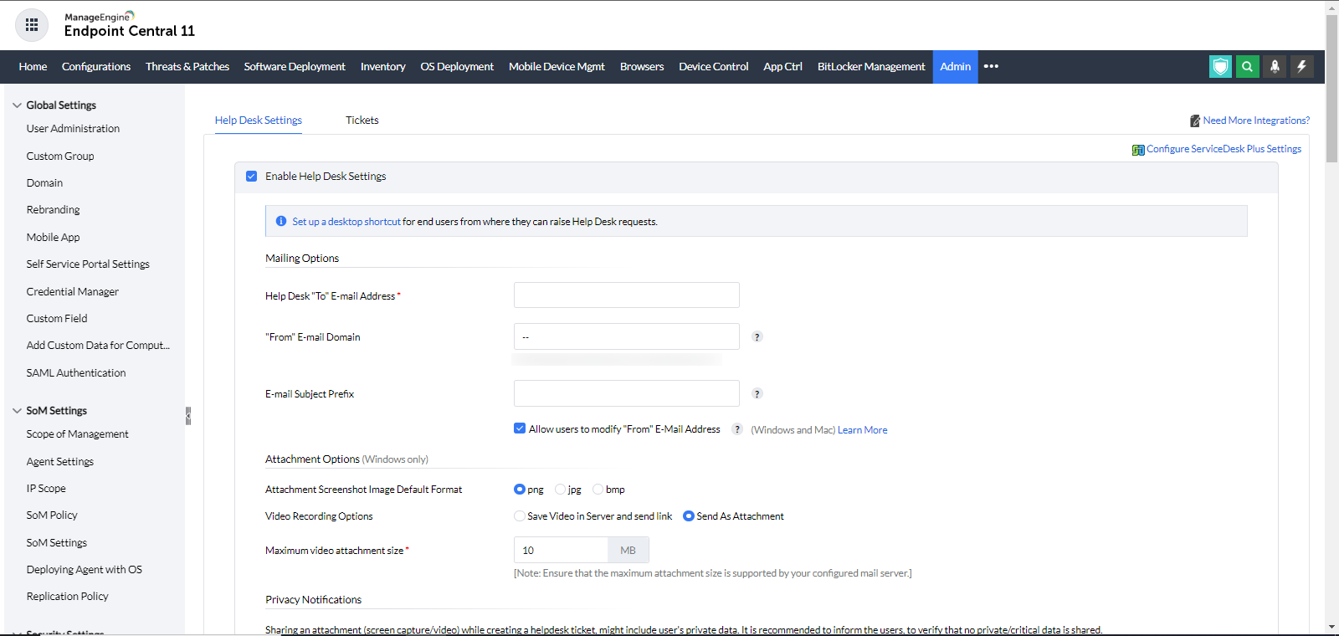
Task: Click the Help Desk To E-mail Address field
Action: 626,295
